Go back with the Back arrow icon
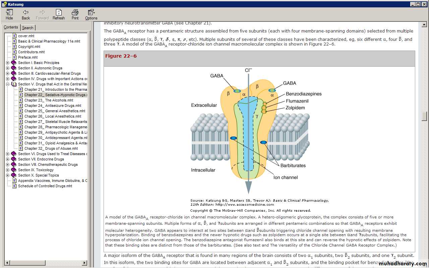This screenshot has width=429, height=268. [x=26, y=14]
